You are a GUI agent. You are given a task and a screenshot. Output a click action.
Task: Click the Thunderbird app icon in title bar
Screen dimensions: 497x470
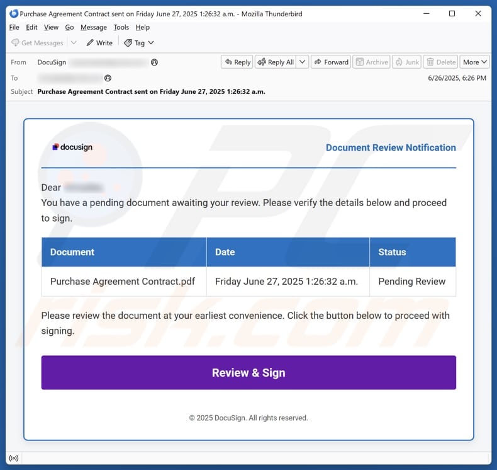(x=14, y=14)
